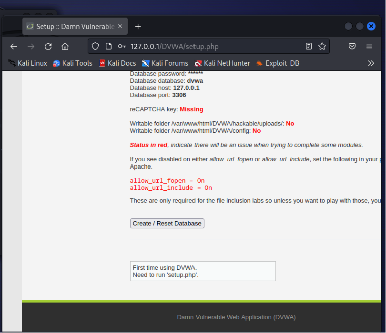The width and height of the screenshot is (386, 333).
Task: Open tracking protection shield info
Action: [95, 46]
